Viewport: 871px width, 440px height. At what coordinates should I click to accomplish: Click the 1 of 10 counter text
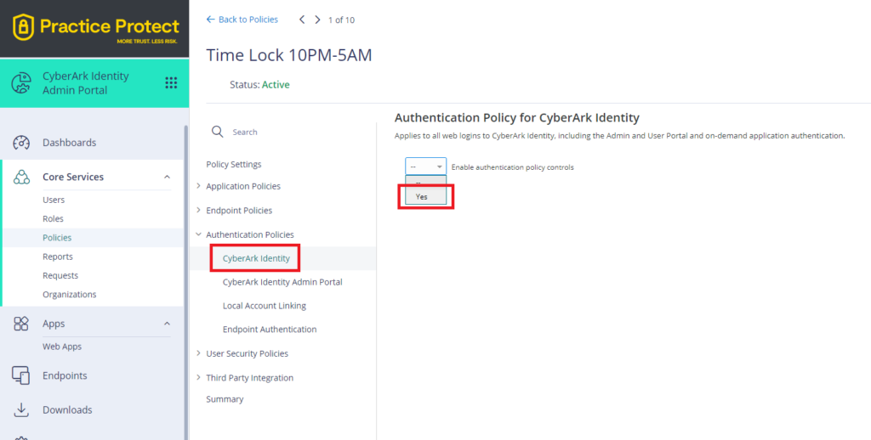pos(341,20)
